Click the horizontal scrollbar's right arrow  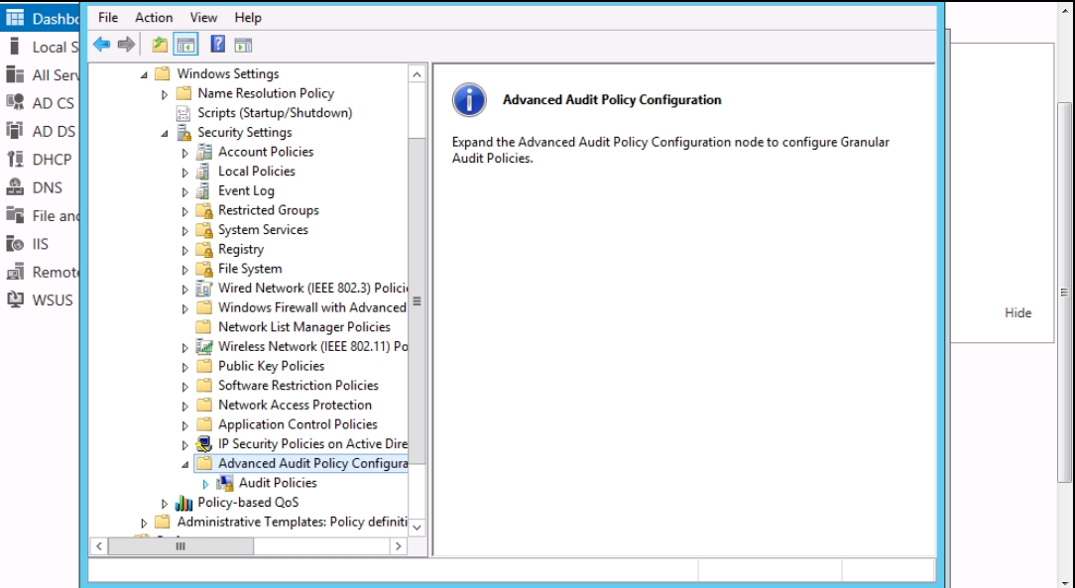(398, 546)
